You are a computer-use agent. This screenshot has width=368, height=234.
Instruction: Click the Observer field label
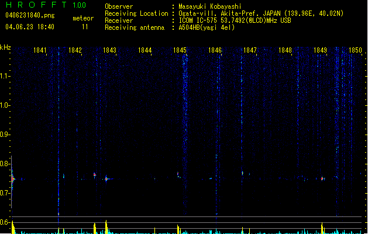[x=119, y=6]
